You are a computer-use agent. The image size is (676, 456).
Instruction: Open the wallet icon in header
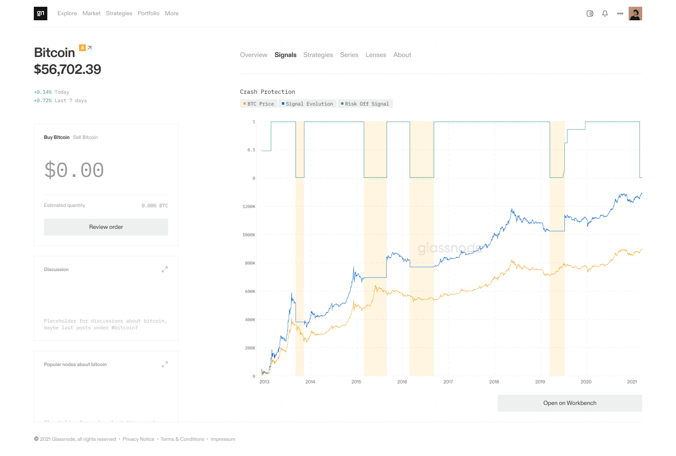tap(590, 14)
